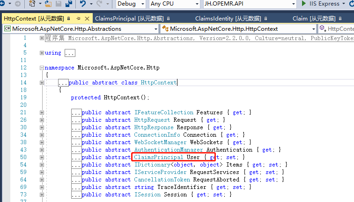Image resolution: width=354 pixels, height=202 pixels.
Task: Toggle the pin on the HttpContext tab
Action: 78,19
